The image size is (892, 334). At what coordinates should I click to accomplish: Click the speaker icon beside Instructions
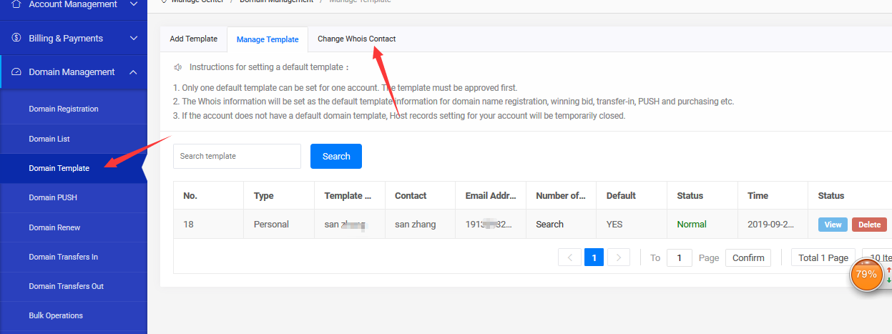click(x=178, y=67)
